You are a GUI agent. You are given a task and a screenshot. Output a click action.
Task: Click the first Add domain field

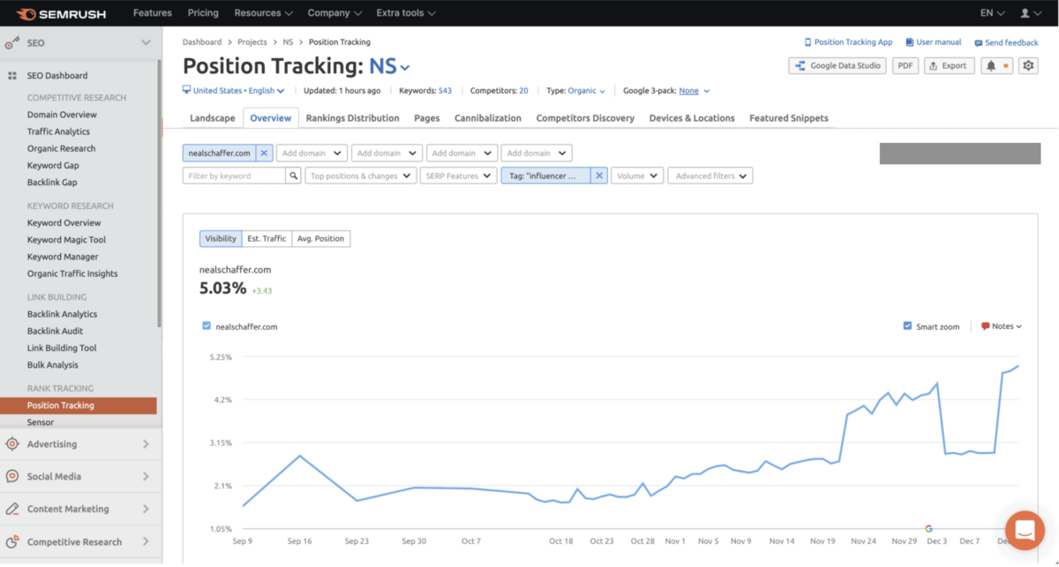click(x=312, y=153)
